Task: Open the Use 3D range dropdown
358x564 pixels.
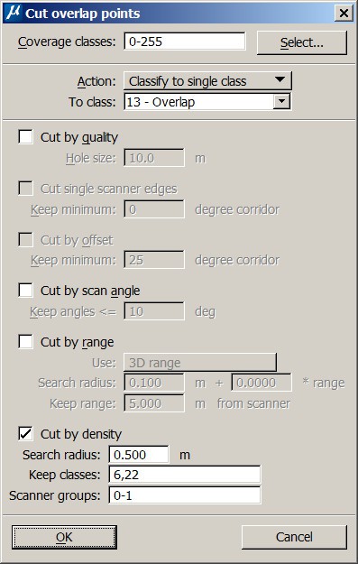Action: coord(200,363)
